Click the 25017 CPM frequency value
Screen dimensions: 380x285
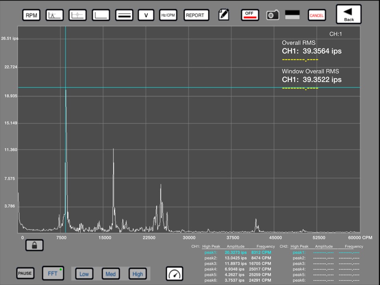[260, 269]
